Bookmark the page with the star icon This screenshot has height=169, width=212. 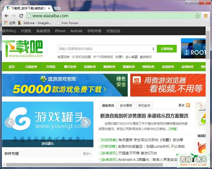pyautogui.click(x=198, y=16)
